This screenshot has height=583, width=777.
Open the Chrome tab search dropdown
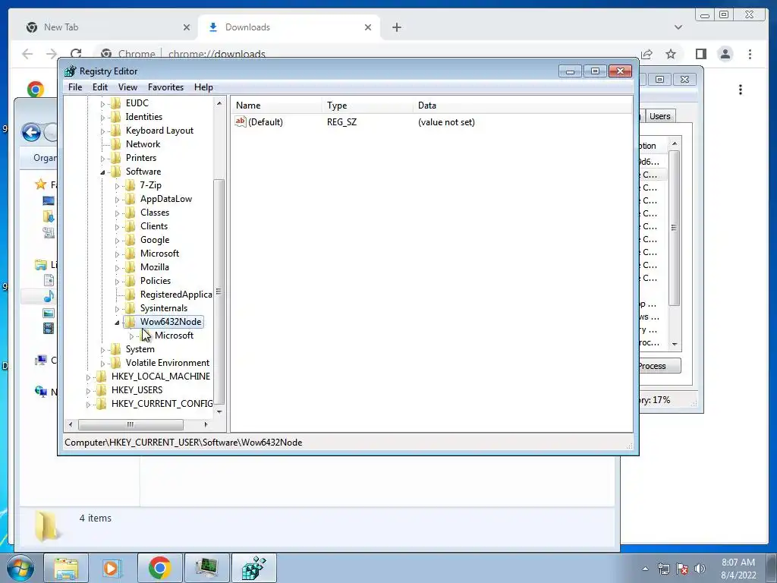click(678, 27)
